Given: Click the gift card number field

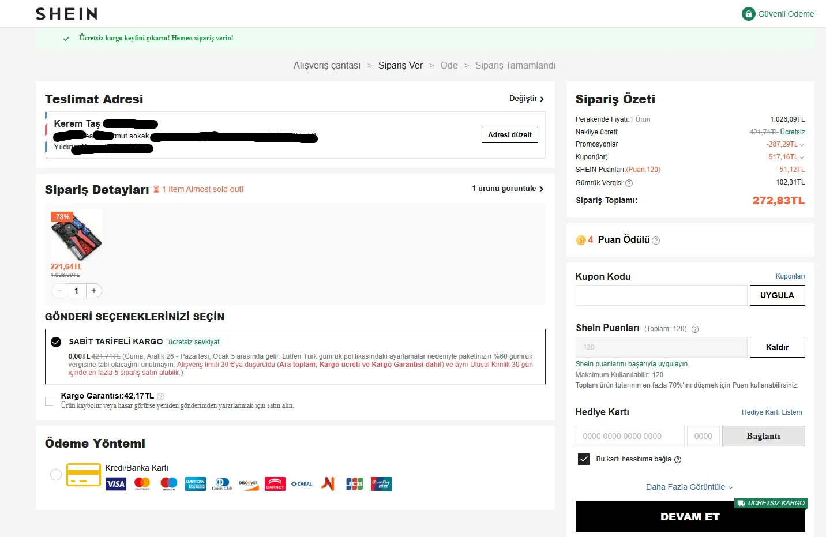Looking at the screenshot, I should (x=630, y=436).
